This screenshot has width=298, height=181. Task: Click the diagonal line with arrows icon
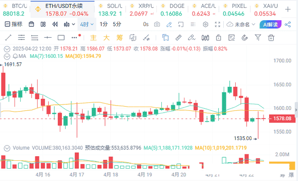(146, 38)
